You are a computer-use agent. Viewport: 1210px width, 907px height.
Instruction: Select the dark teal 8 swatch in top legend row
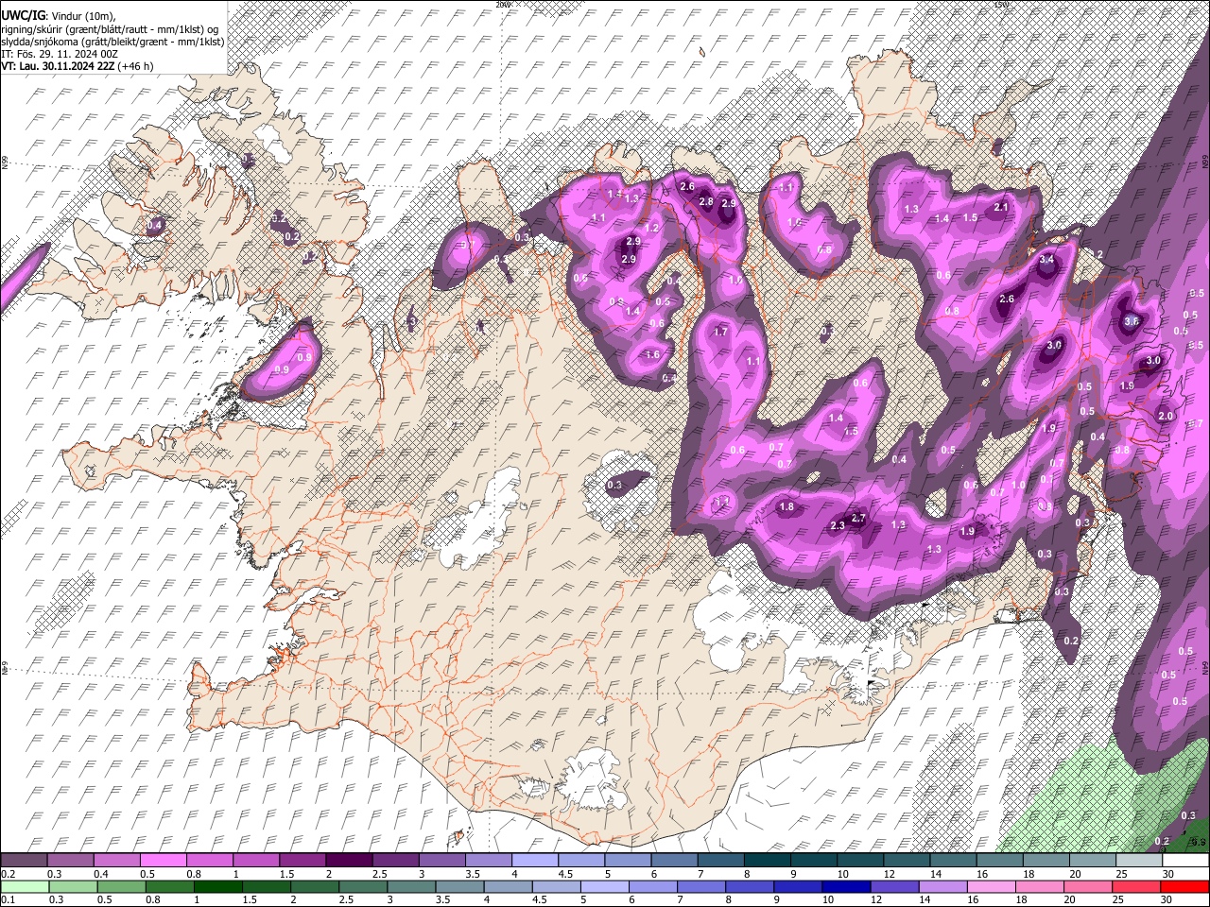tap(768, 861)
